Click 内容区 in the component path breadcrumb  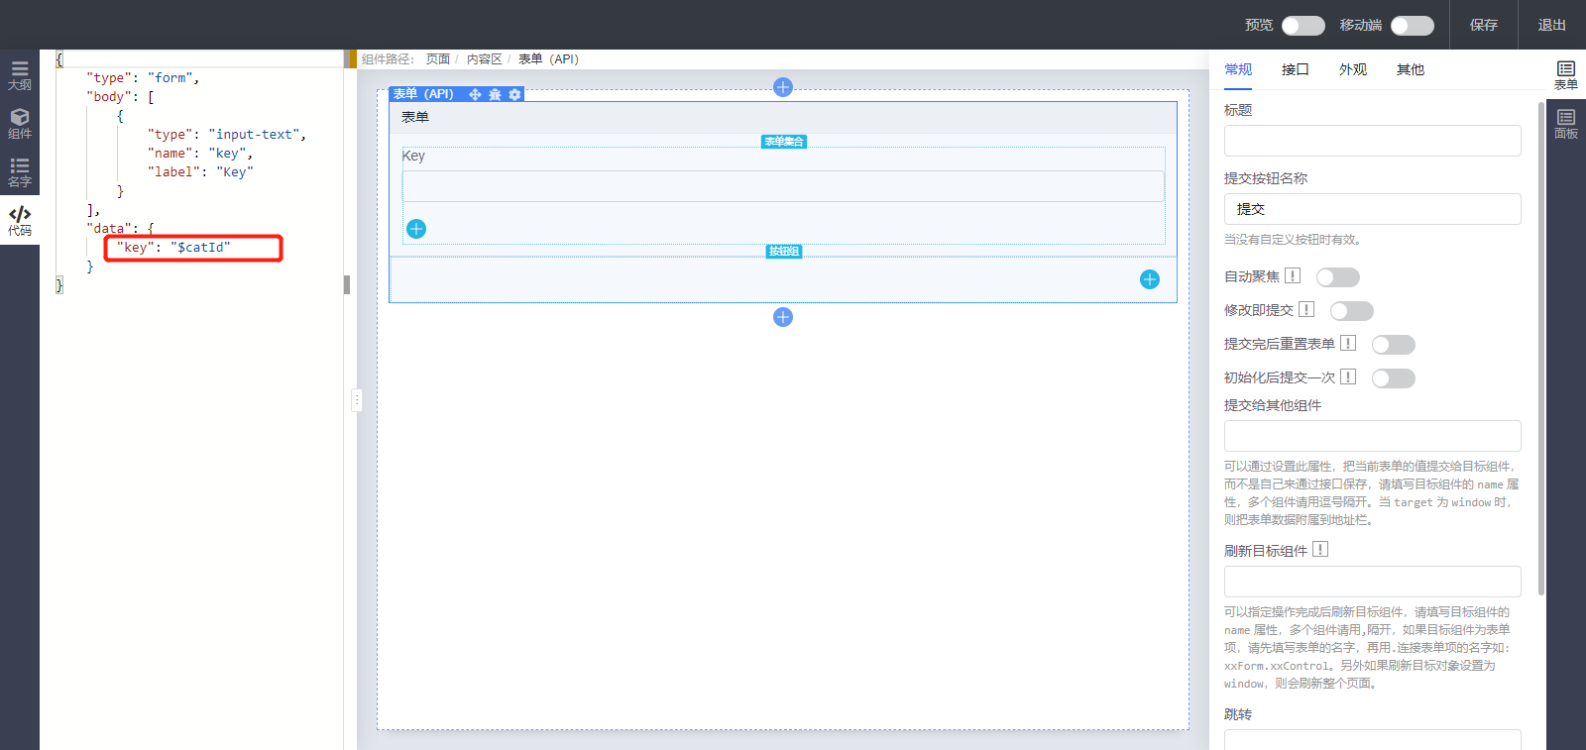[485, 59]
